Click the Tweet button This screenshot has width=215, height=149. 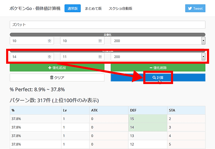pos(195,8)
